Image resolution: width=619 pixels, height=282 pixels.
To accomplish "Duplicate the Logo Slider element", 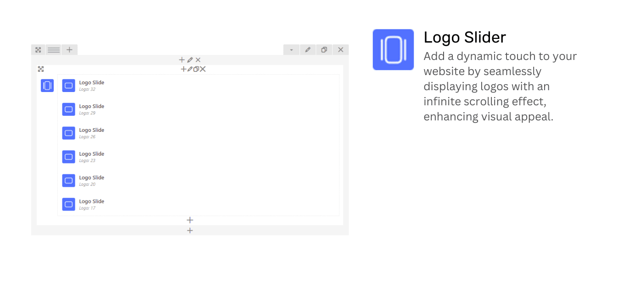I will coord(196,69).
